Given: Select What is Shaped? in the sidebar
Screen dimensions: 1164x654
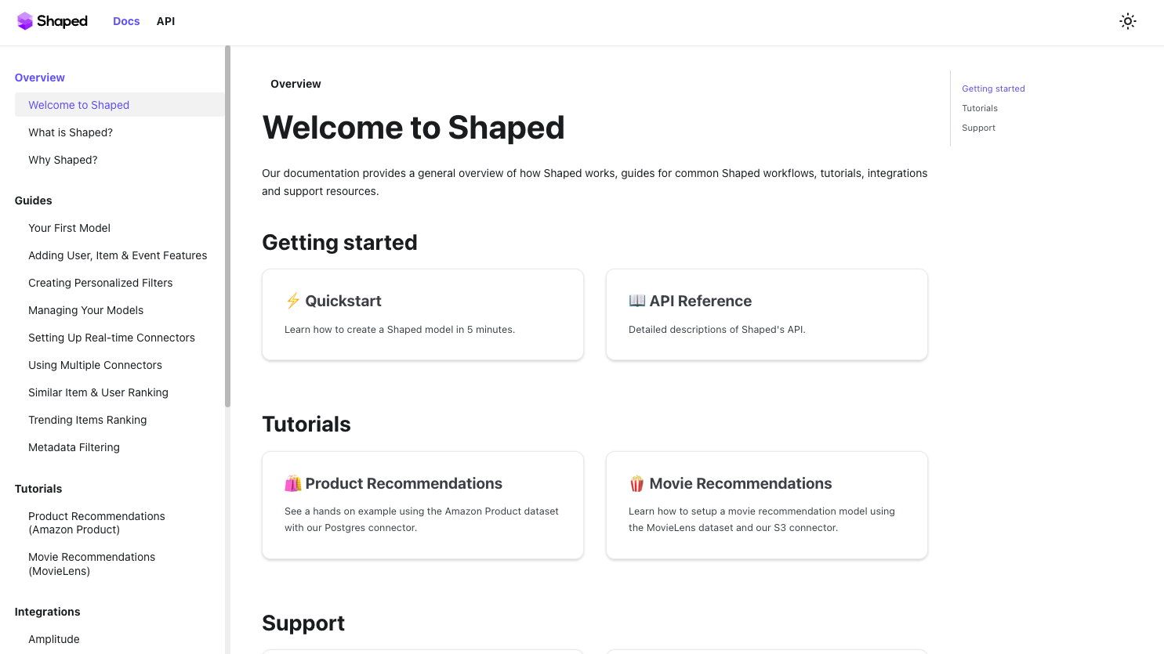Looking at the screenshot, I should tap(71, 132).
